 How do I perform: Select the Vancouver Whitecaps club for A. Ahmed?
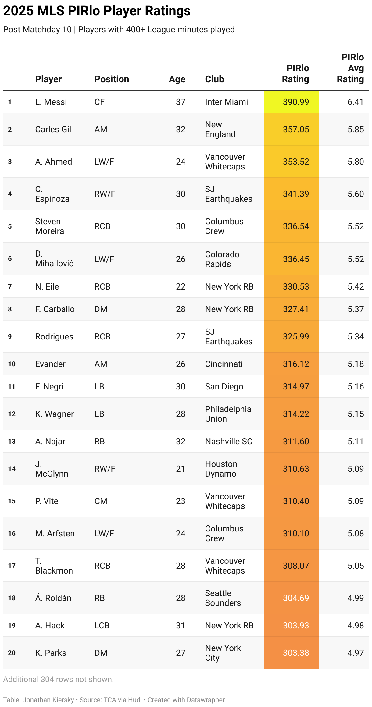click(225, 162)
